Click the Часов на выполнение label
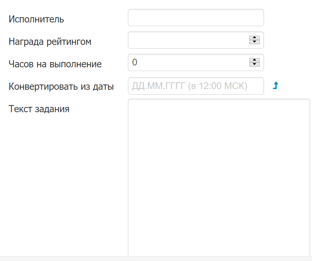 click(x=55, y=64)
